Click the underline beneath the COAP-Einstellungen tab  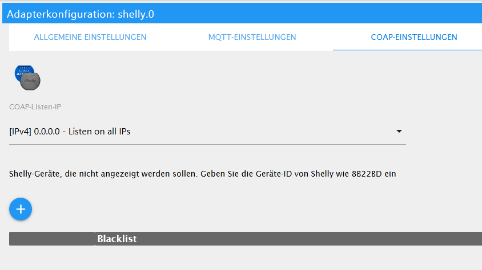[x=407, y=50]
